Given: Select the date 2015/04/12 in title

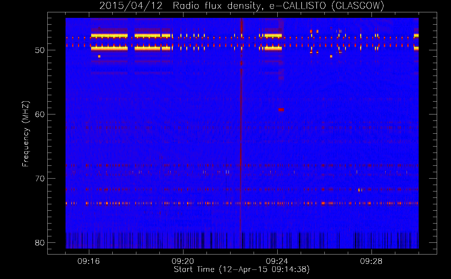Looking at the screenshot, I should coord(131,6).
